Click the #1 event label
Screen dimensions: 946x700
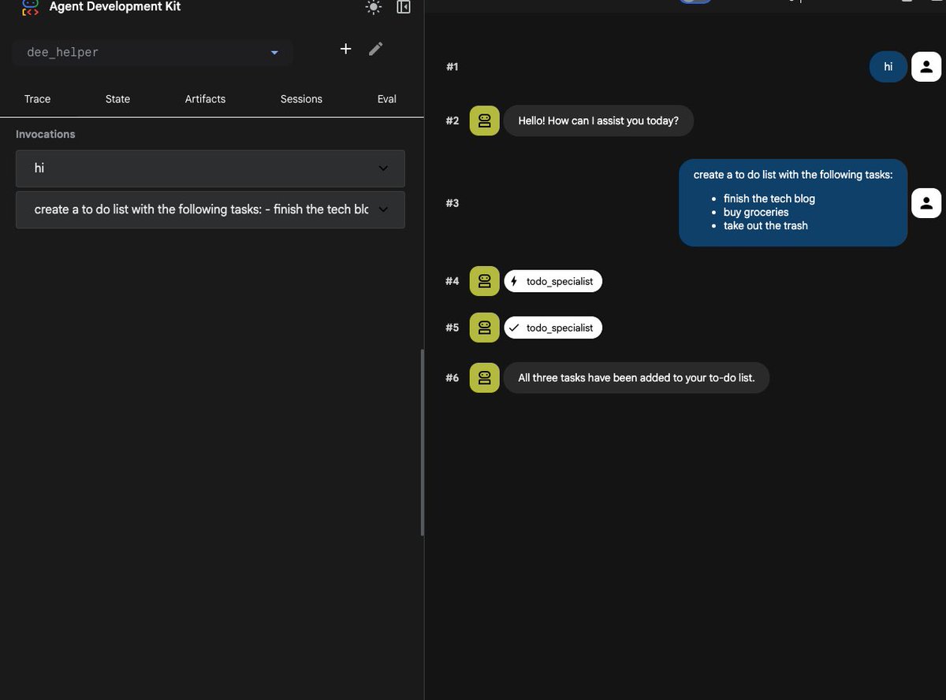point(452,67)
